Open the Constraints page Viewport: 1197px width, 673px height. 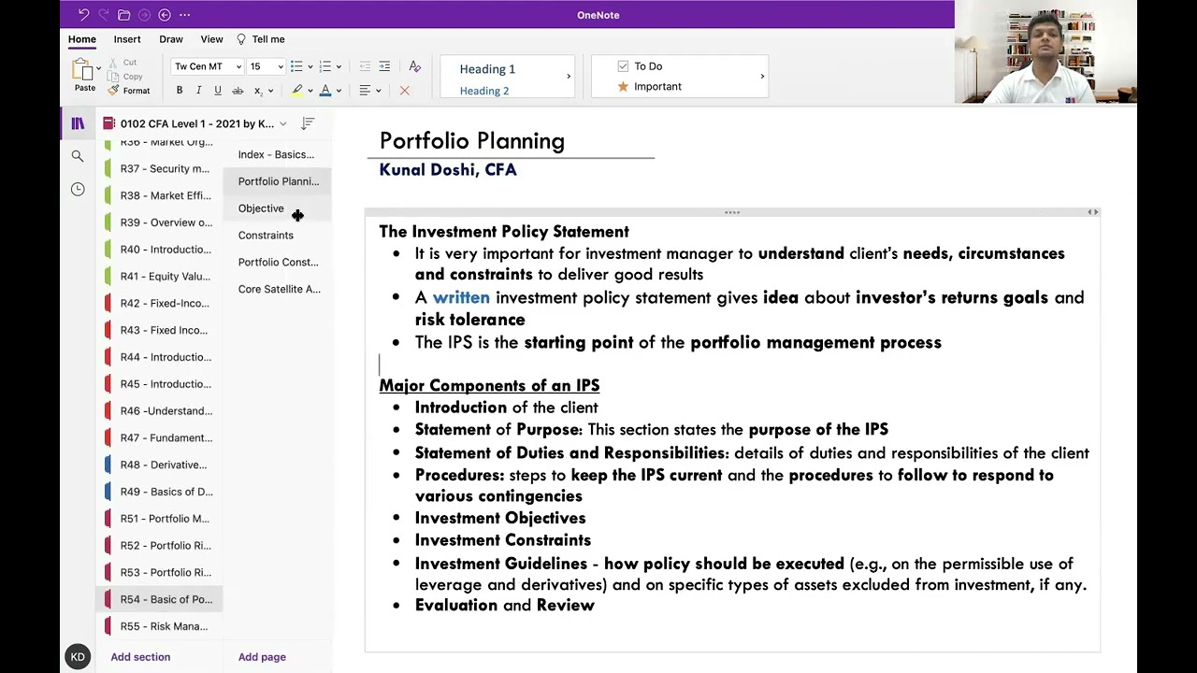(277, 236)
